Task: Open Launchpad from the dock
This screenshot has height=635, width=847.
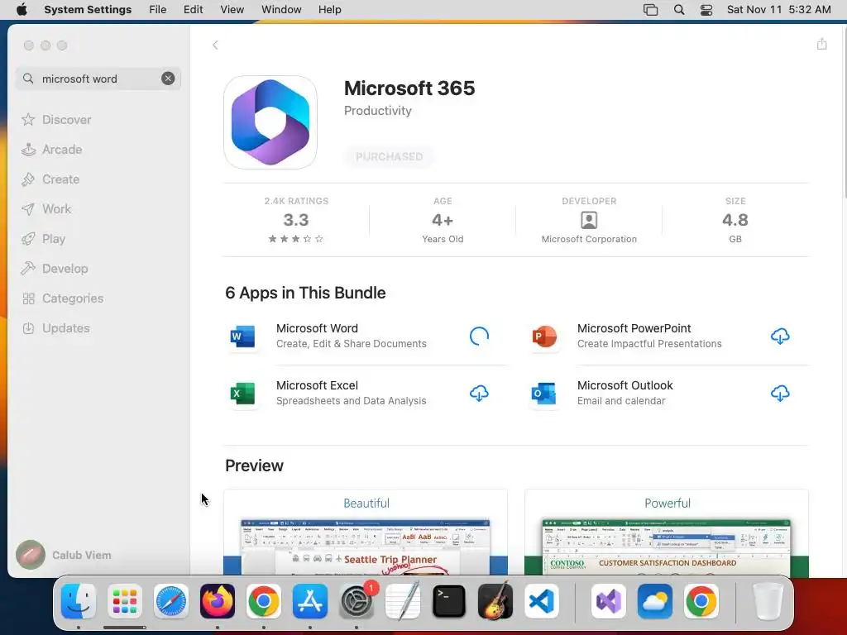Action: point(125,601)
